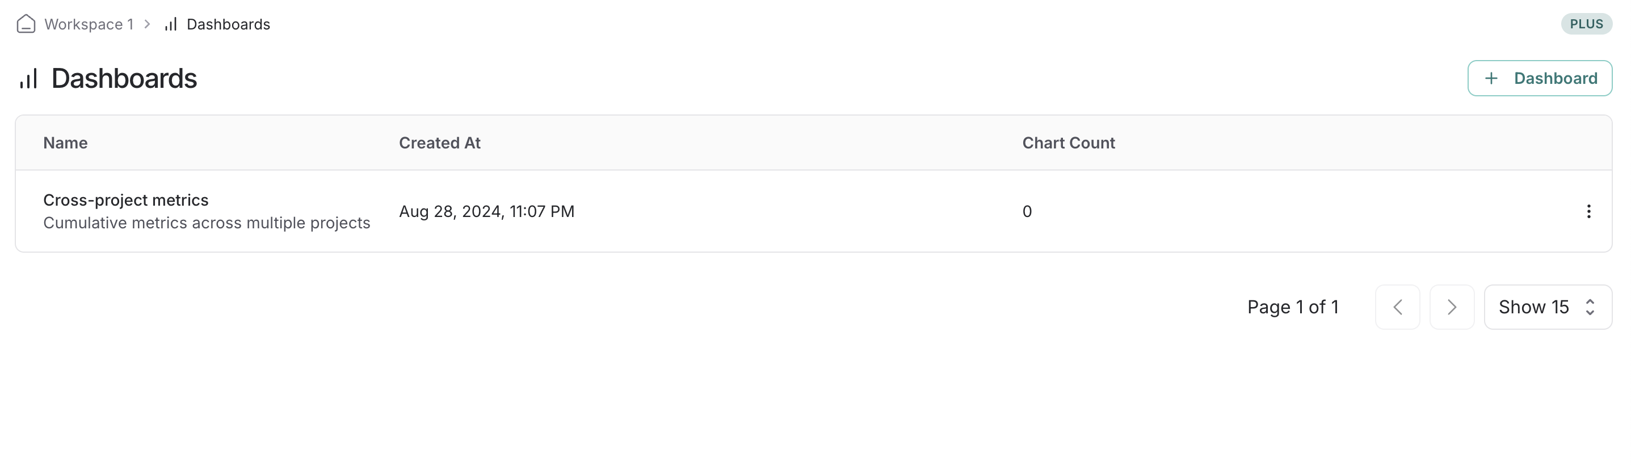
Task: Expand the Show 15 page size dropdown
Action: coord(1547,307)
